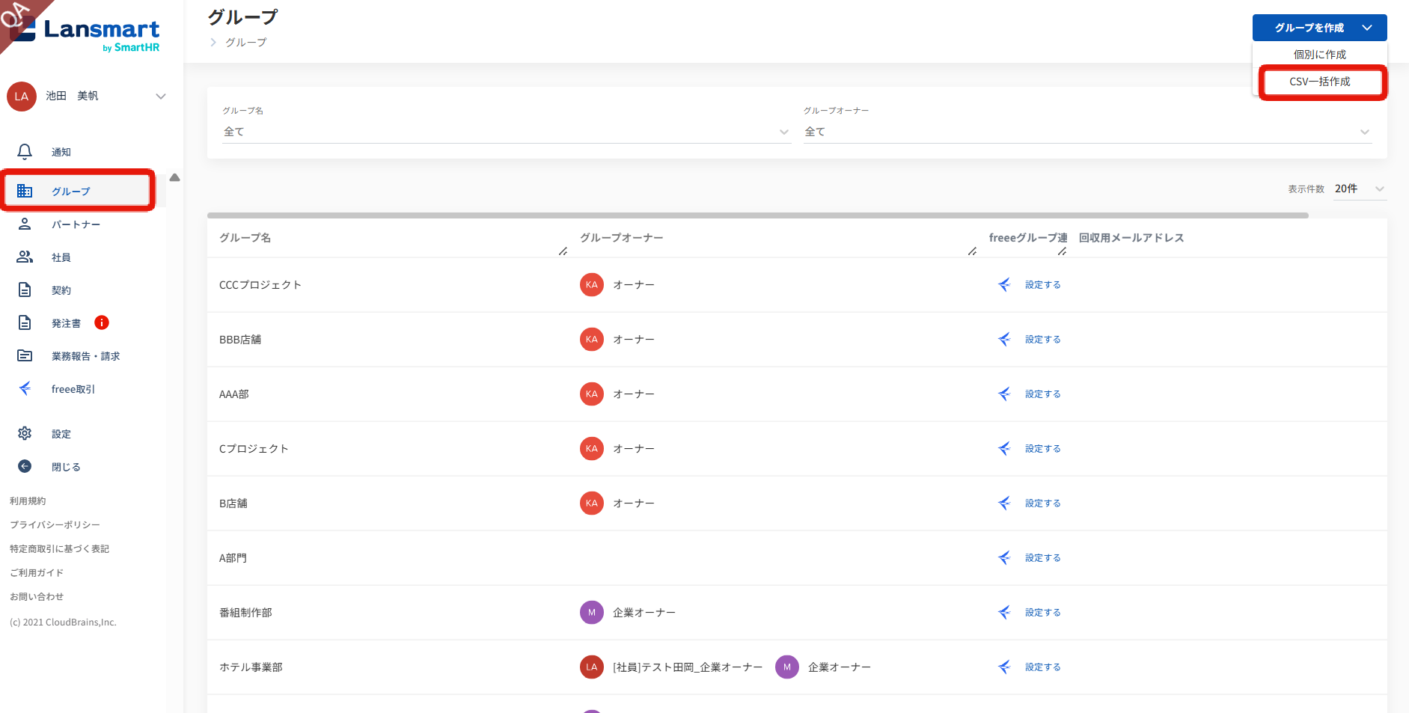Screen dimensions: 1409x713
Task: Open the グループ名 filter dropdown
Action: (506, 132)
